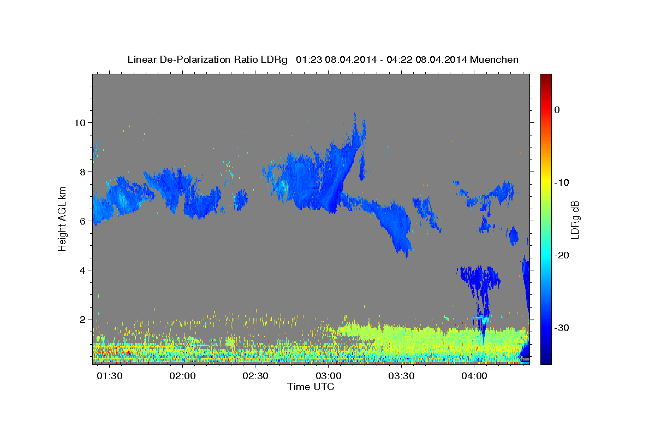Click the 01:30 time tick label

tap(109, 376)
